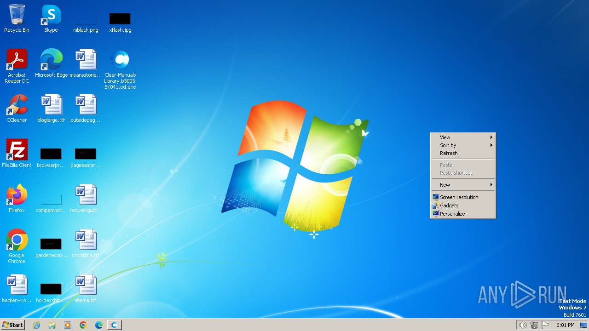Screen dimensions: 589x331
Task: Select the Acrobat Reader DC shortcut
Action: click(17, 66)
